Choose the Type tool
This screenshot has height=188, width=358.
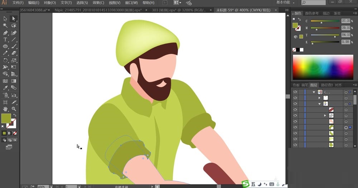(5, 39)
